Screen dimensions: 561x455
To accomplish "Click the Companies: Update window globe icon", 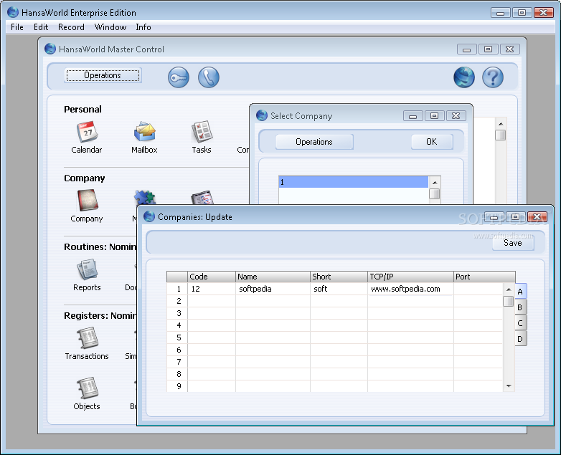I will click(149, 216).
